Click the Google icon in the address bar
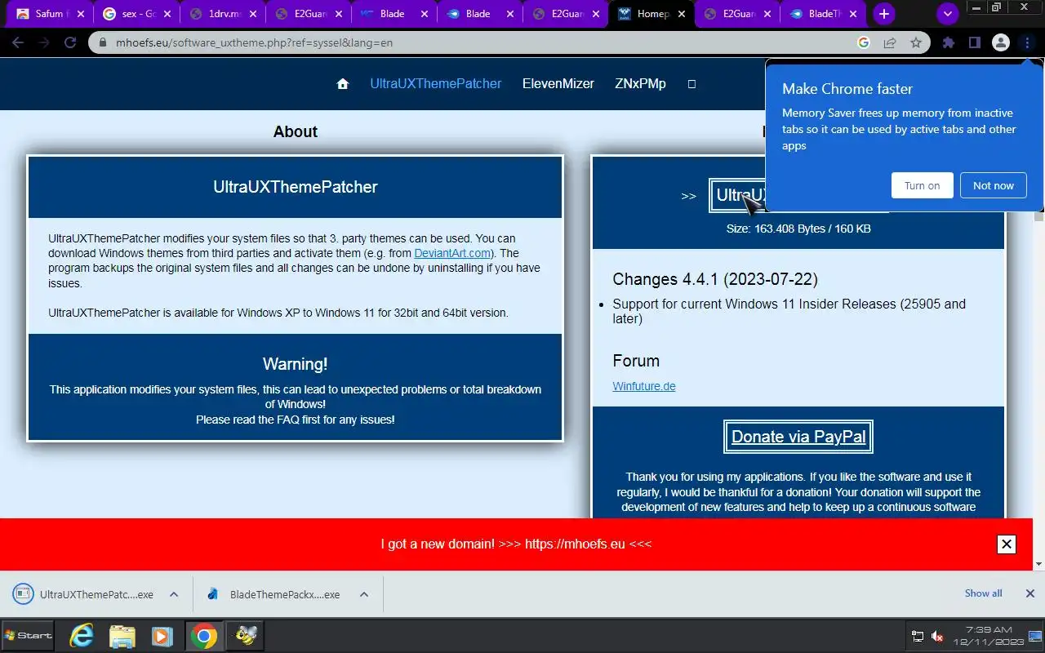The height and width of the screenshot is (653, 1045). (x=864, y=42)
